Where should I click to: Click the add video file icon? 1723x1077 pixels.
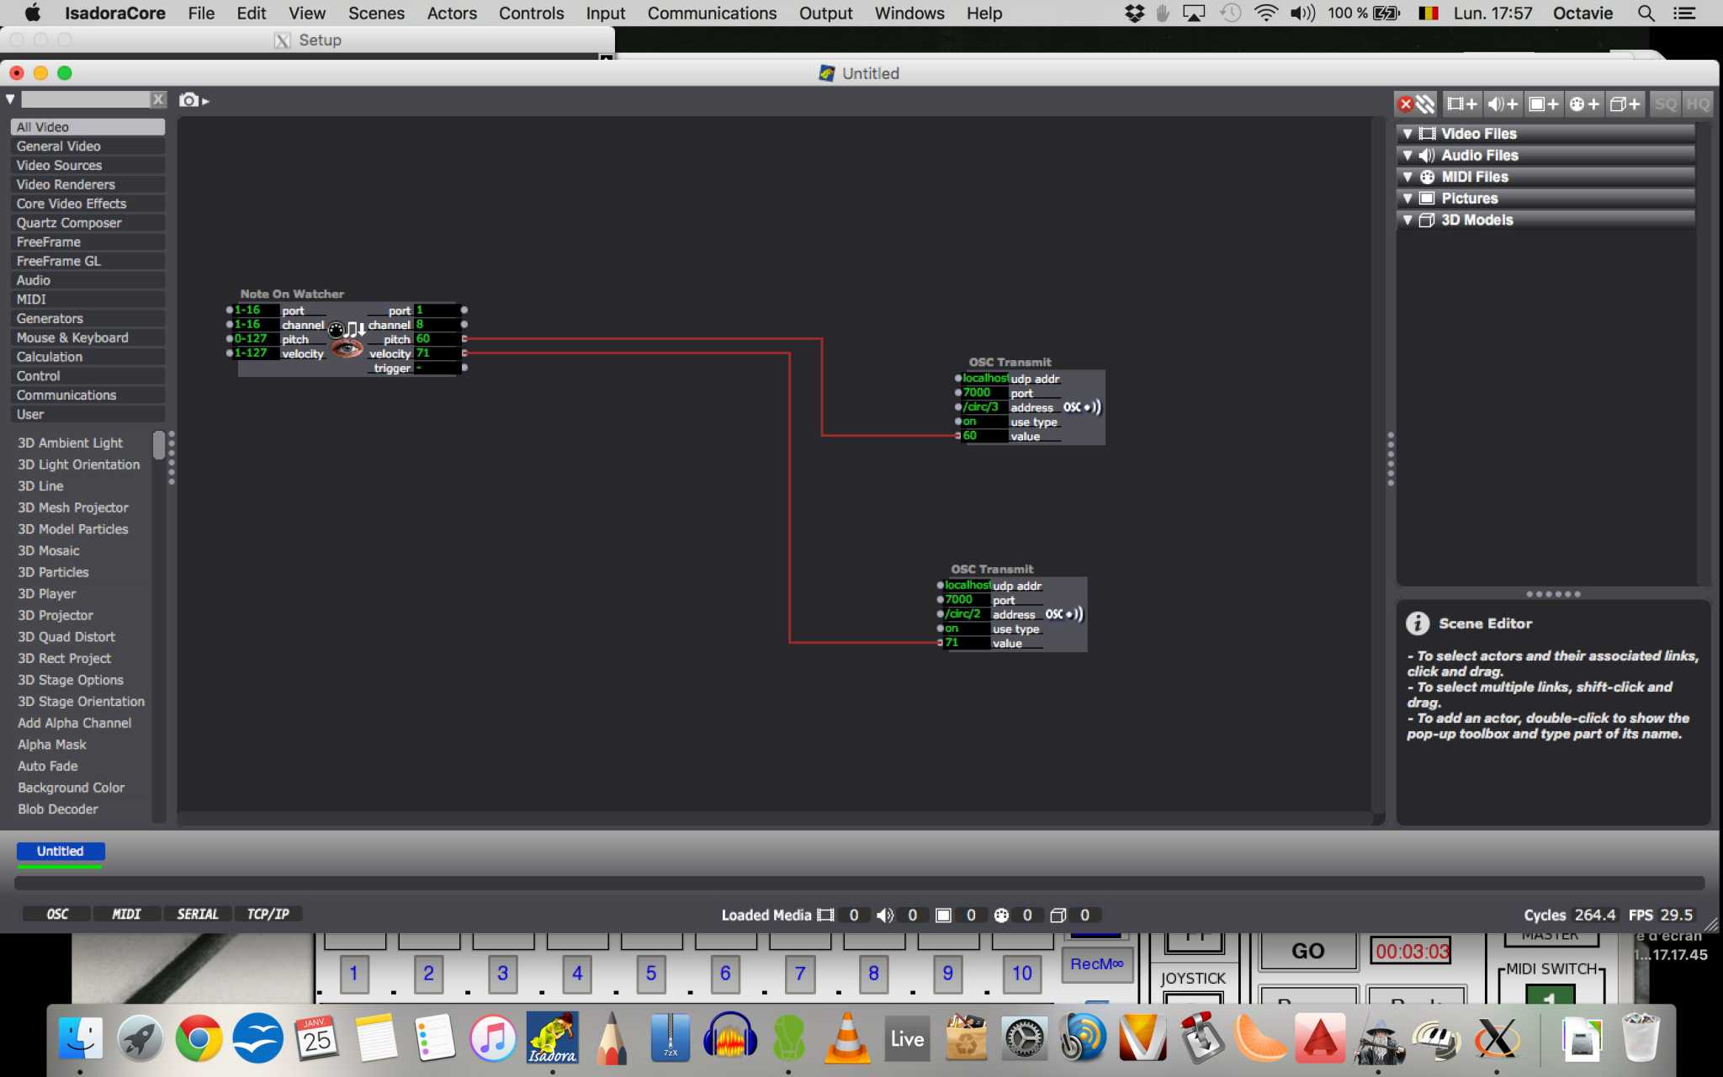pos(1461,103)
